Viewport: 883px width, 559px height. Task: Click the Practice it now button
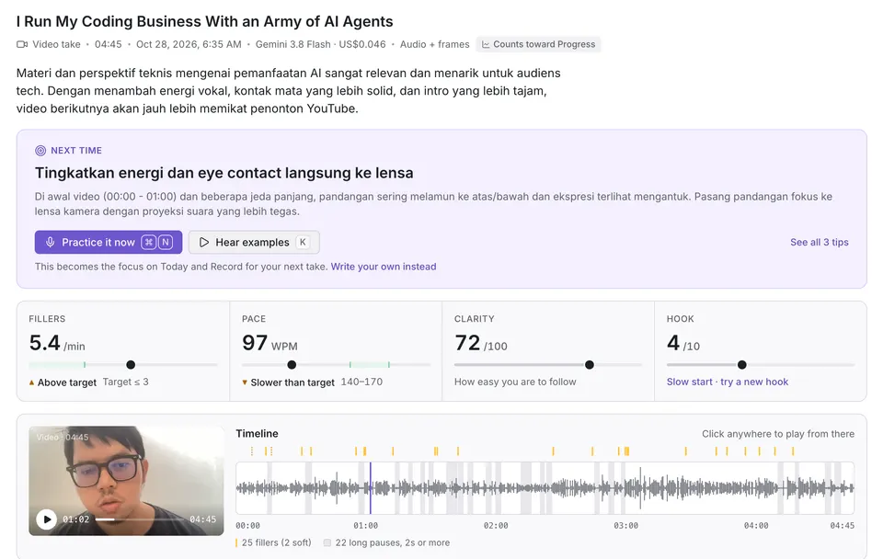click(109, 242)
